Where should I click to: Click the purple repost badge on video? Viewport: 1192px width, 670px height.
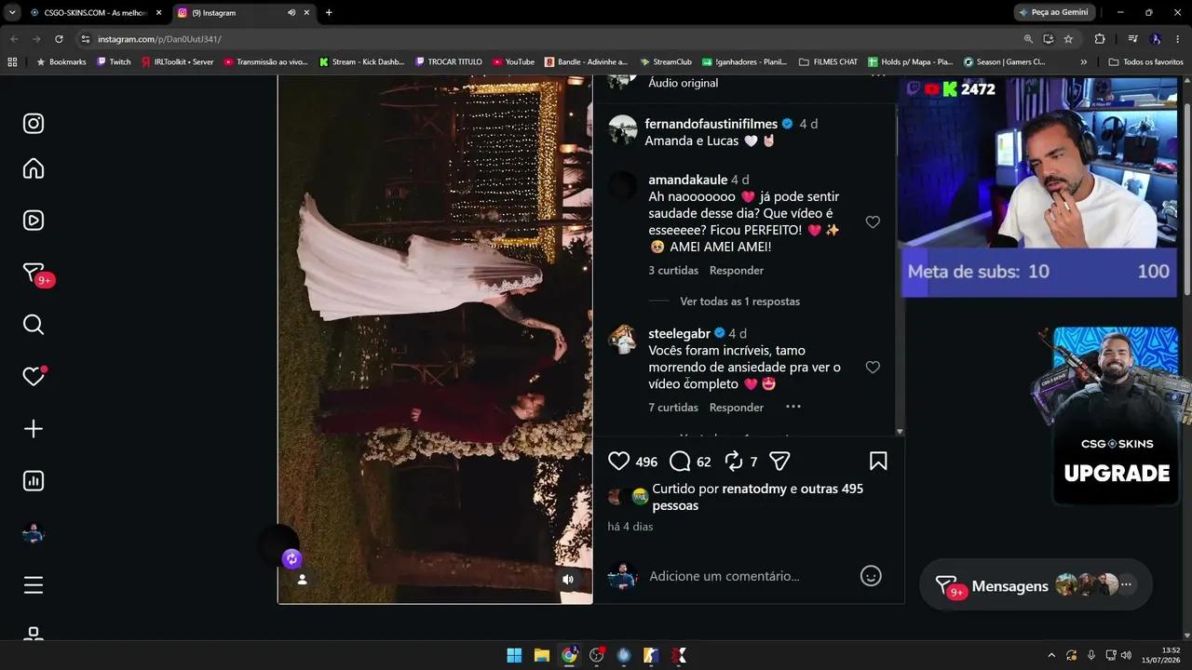[292, 558]
